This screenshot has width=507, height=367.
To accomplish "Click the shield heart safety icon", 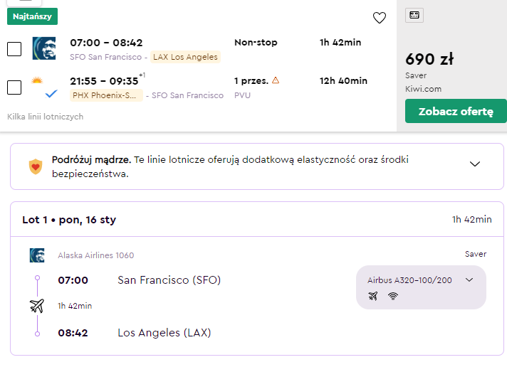I will (x=36, y=166).
